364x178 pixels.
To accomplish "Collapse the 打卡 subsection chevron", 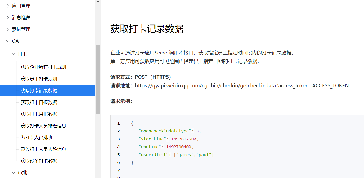I will 14,54.
